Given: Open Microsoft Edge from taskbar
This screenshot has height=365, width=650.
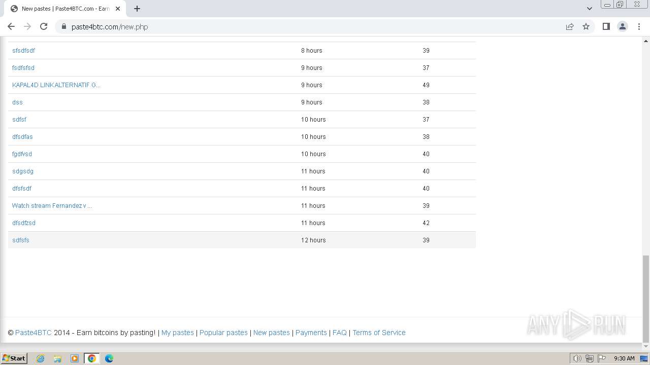Looking at the screenshot, I should tap(109, 358).
